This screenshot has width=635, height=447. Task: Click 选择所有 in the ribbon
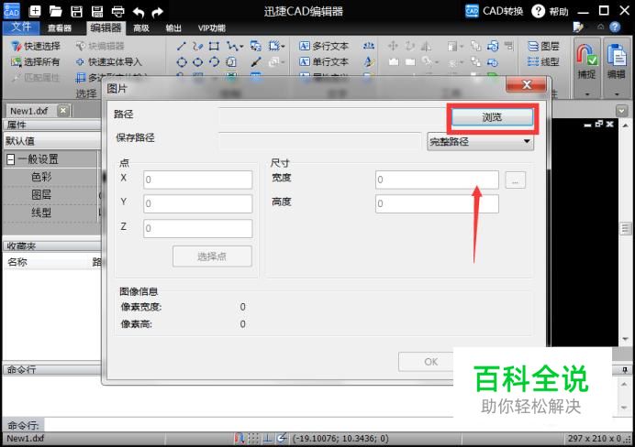(36, 62)
